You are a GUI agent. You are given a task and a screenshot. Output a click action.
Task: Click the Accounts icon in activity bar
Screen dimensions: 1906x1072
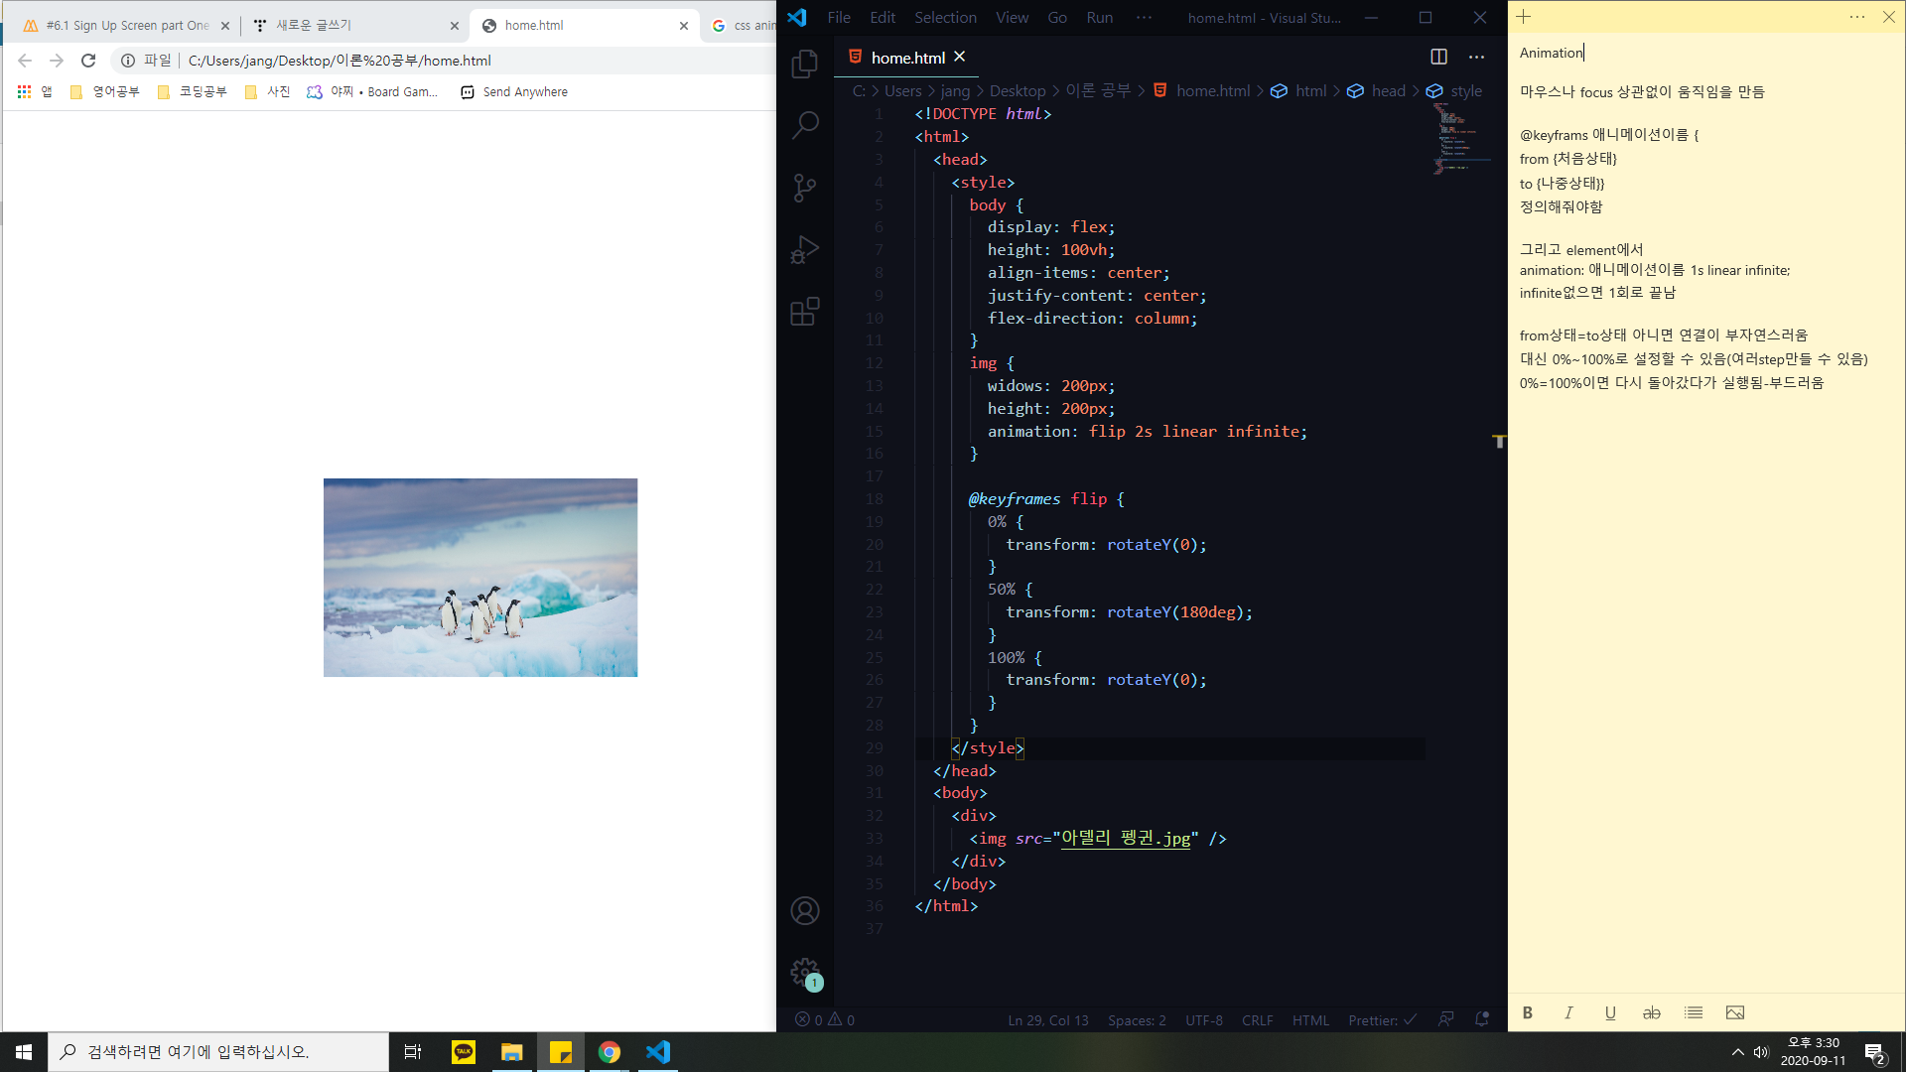tap(805, 910)
